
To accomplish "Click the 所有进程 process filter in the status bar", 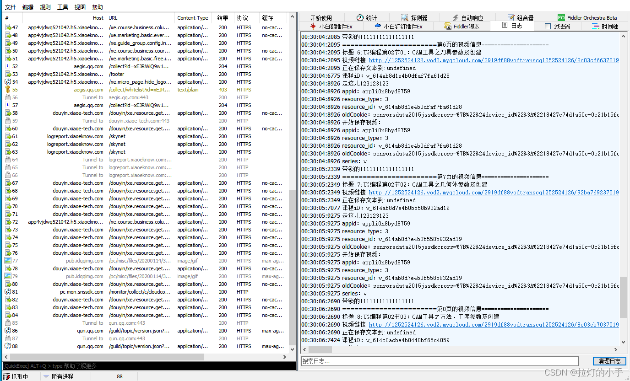I will (59, 376).
